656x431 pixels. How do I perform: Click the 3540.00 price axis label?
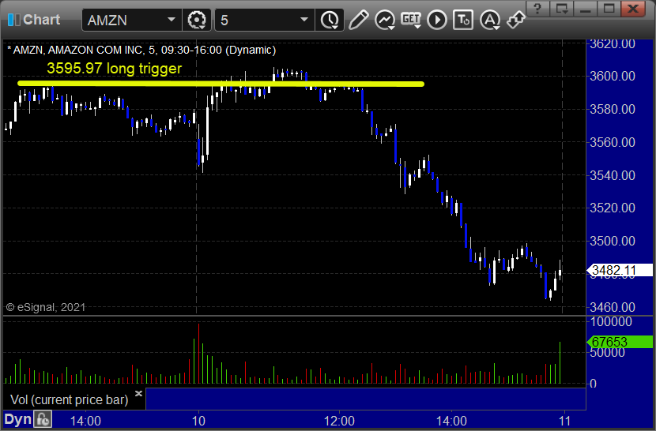click(x=613, y=175)
